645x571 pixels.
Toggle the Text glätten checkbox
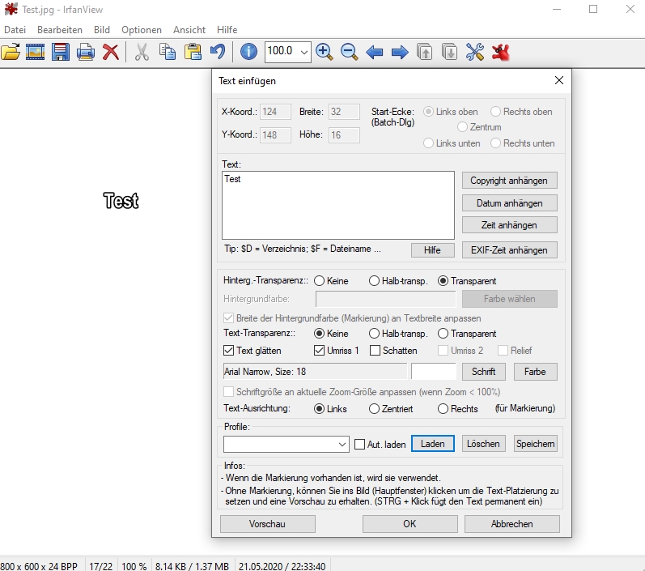(x=229, y=351)
